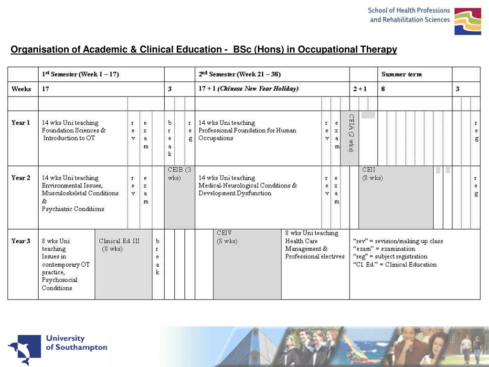489x367 pixels.
Task: Click the School of Health Professions wave logo
Action: 468,21
